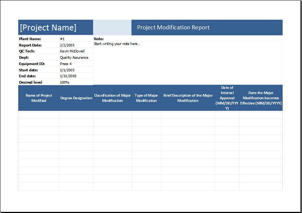302x213 pixels.
Task: Select the Dept label
Action: point(24,58)
